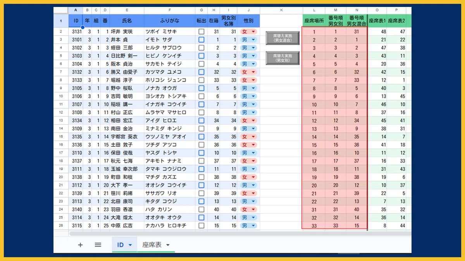Click the 番号順 男女混合 header cell

(356, 21)
